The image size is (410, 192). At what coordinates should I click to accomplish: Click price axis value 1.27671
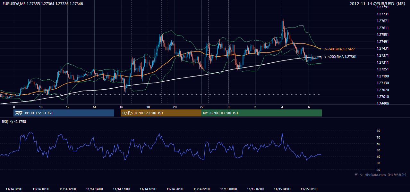coord(382,21)
